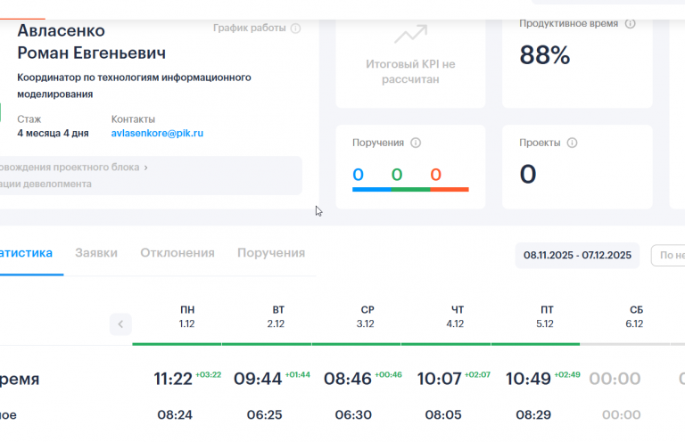Image resolution: width=685 pixels, height=442 pixels.
Task: Click Monday time value 11:22
Action: [173, 379]
